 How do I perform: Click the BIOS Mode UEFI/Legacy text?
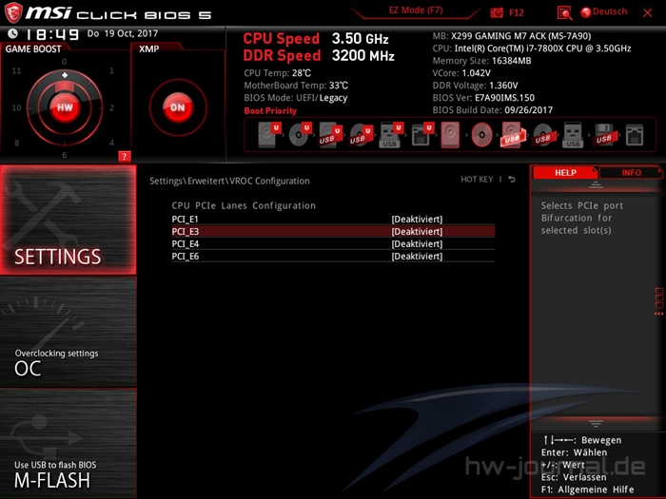click(296, 98)
